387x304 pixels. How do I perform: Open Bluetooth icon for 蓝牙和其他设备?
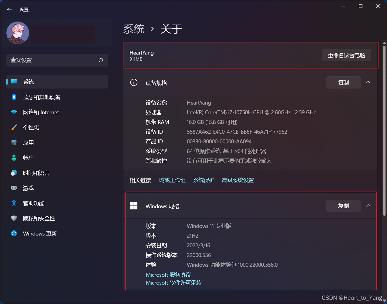tap(14, 97)
